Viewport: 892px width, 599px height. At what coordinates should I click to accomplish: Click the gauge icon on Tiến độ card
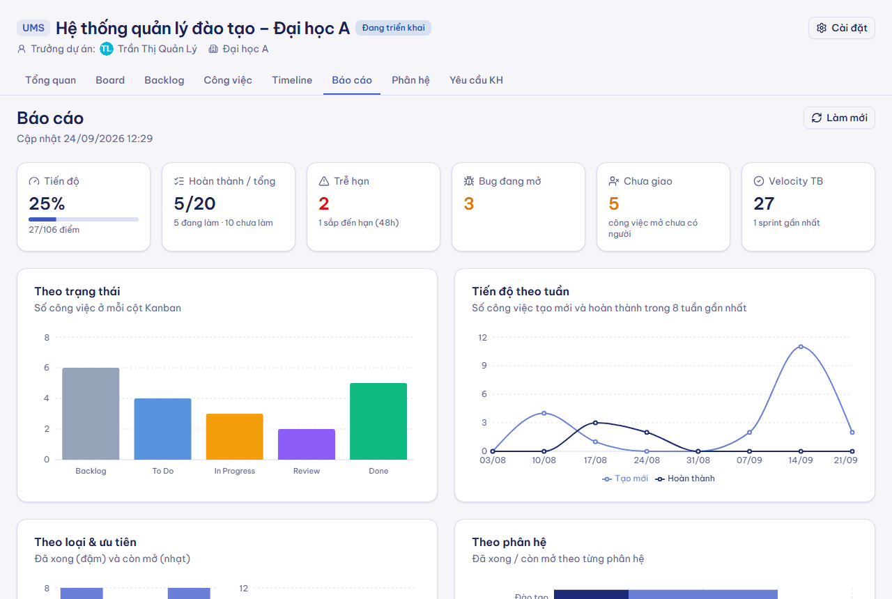34,181
